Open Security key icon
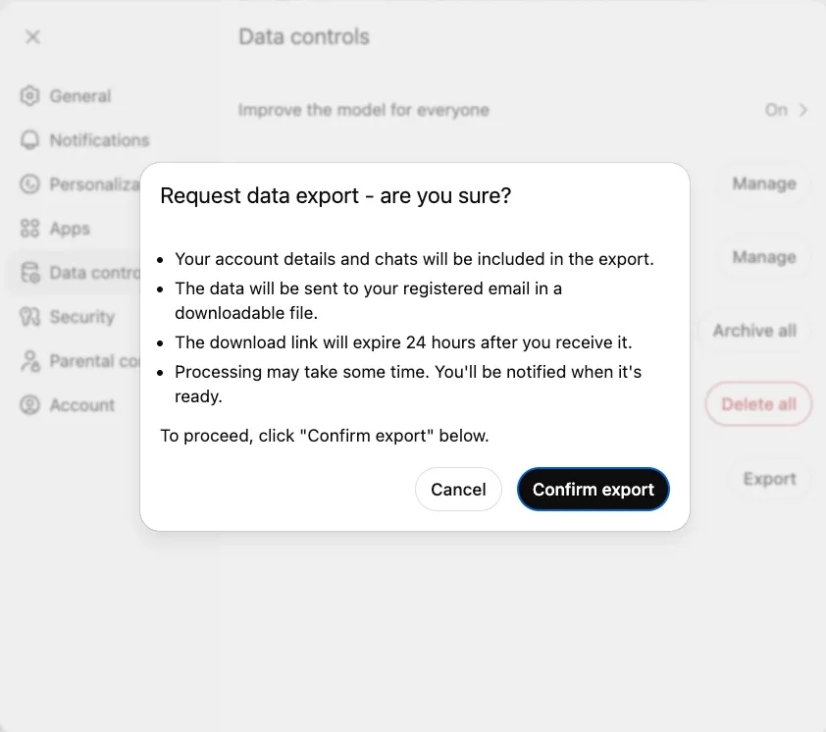The height and width of the screenshot is (732, 826). pos(30,316)
